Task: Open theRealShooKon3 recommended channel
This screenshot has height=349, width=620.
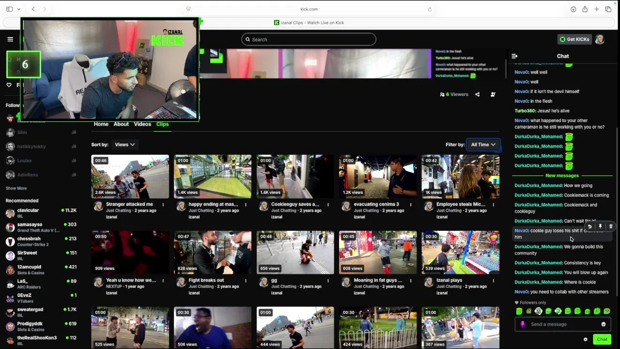Action: coord(41,340)
